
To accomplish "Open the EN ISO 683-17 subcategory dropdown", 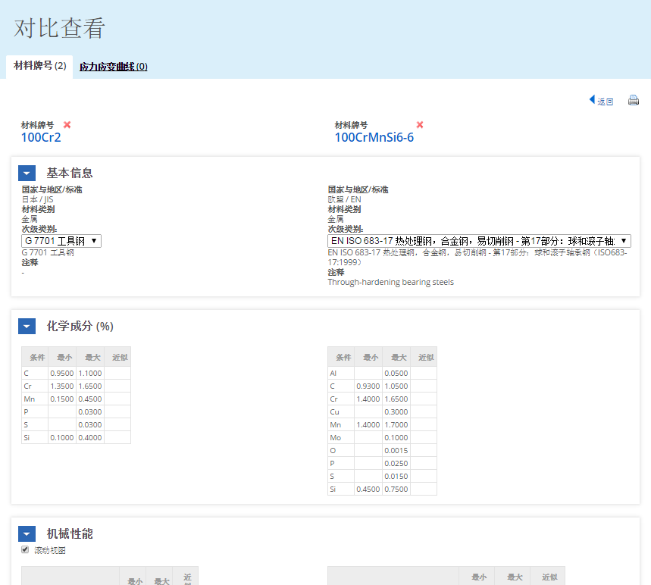I will click(479, 241).
